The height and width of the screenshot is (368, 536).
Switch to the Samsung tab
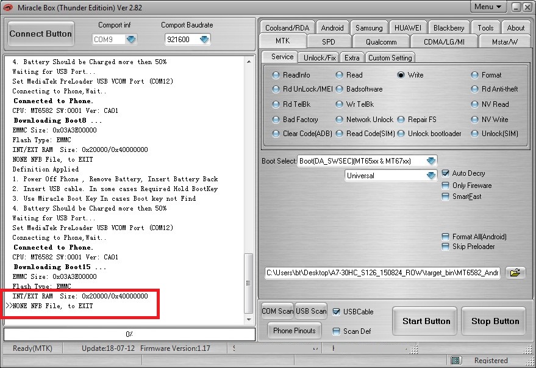(369, 27)
